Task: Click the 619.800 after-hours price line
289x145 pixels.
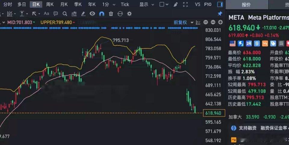Action: [253, 35]
